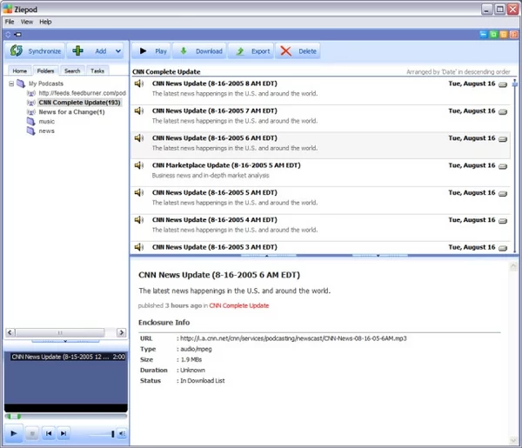
Task: Click the player volume slider
Action: coord(102,434)
